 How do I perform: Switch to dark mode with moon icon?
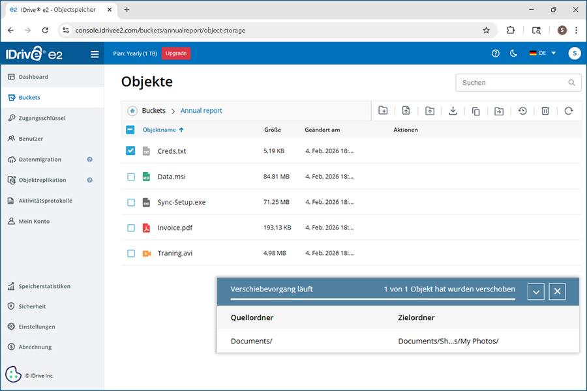[x=513, y=53]
